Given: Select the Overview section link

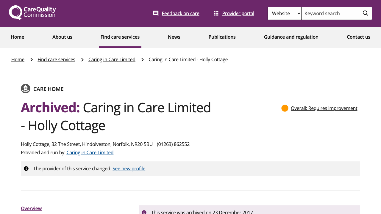Looking at the screenshot, I should tap(31, 208).
